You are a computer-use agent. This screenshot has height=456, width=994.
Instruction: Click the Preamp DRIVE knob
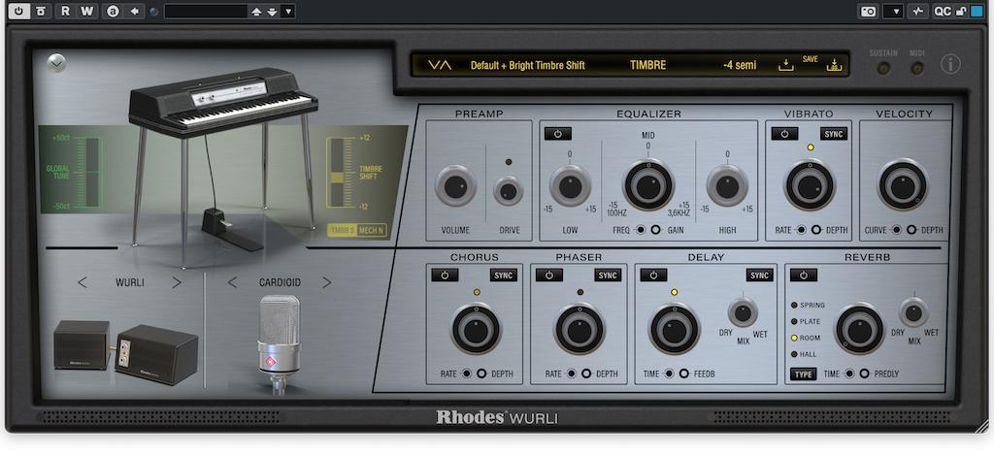click(x=509, y=190)
